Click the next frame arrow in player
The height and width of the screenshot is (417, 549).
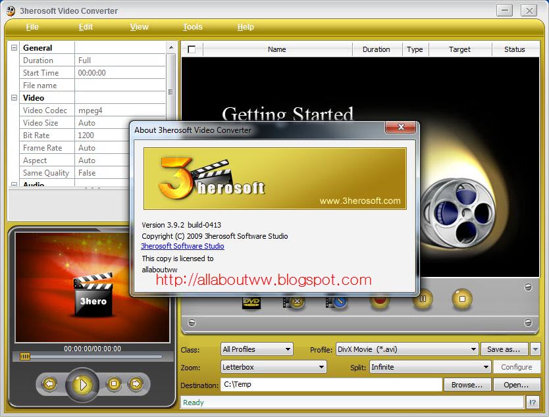tap(136, 383)
